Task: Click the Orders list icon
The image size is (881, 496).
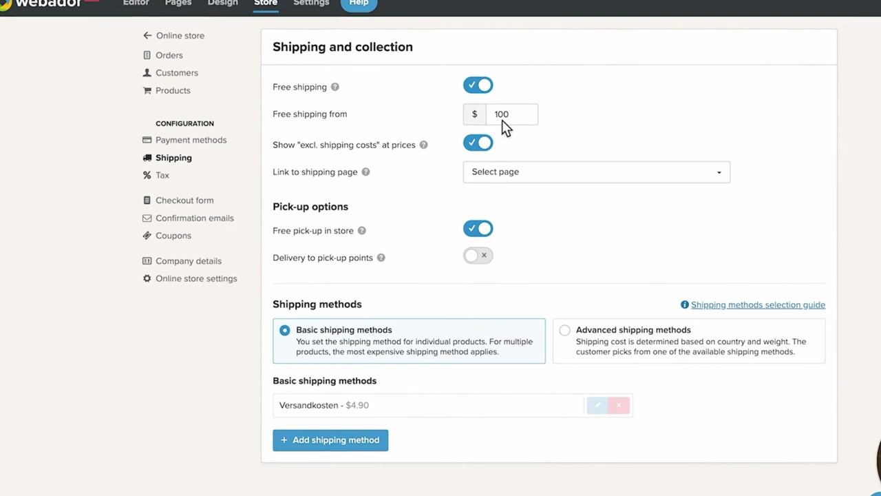Action: tap(147, 55)
